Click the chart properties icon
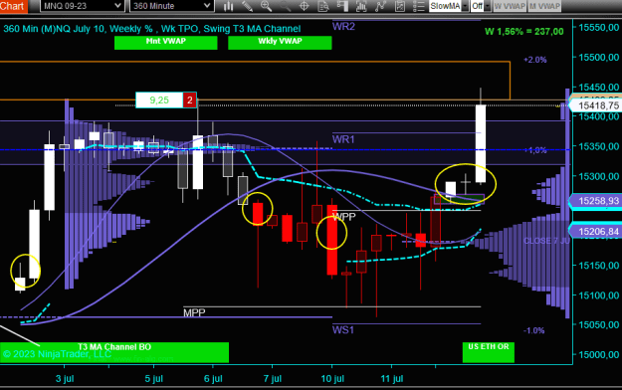This screenshot has width=622, height=390. click(x=399, y=6)
